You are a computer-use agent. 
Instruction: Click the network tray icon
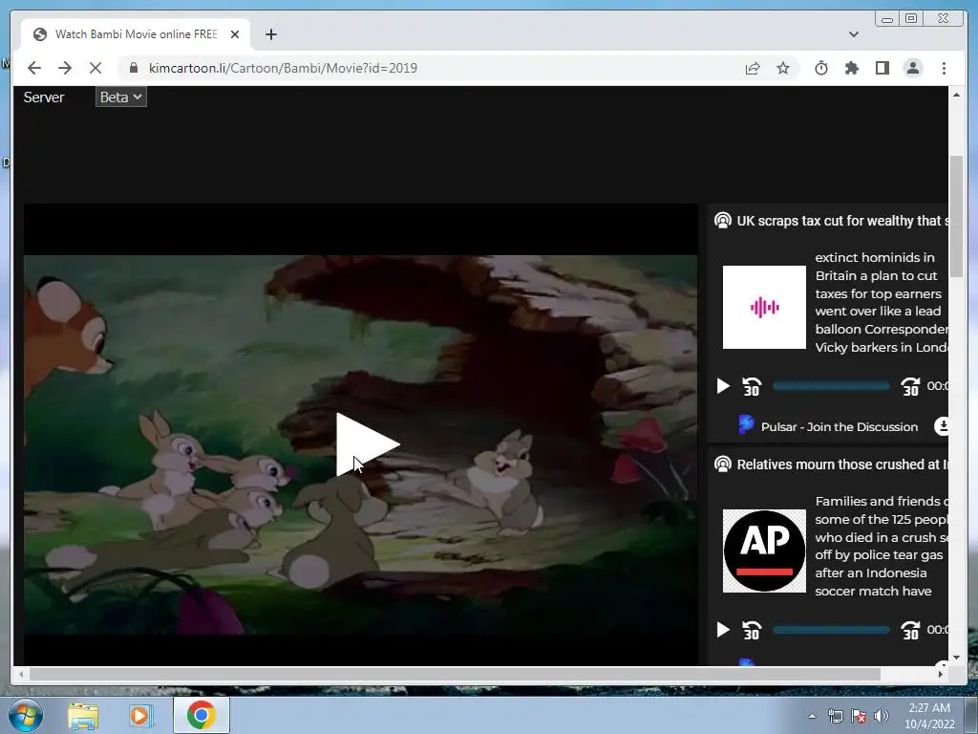pos(835,716)
